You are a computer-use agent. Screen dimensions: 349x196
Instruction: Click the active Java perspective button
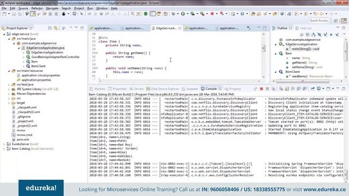[344, 21]
